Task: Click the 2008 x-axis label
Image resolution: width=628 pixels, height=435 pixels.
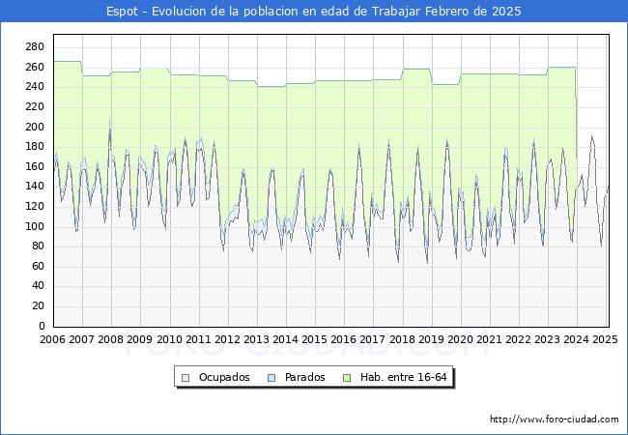Action: click(110, 339)
